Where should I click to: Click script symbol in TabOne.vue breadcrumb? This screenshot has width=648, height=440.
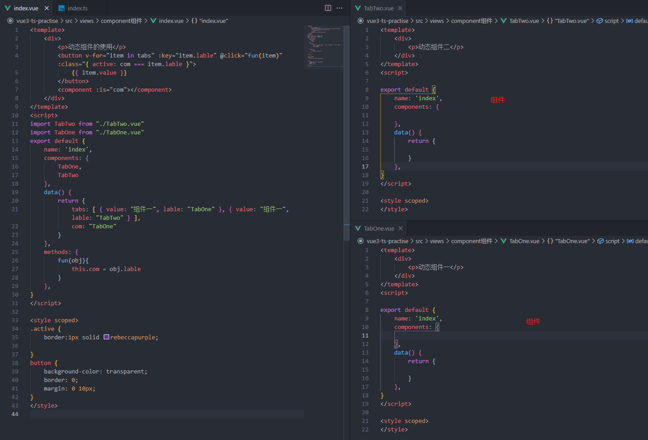pos(613,241)
